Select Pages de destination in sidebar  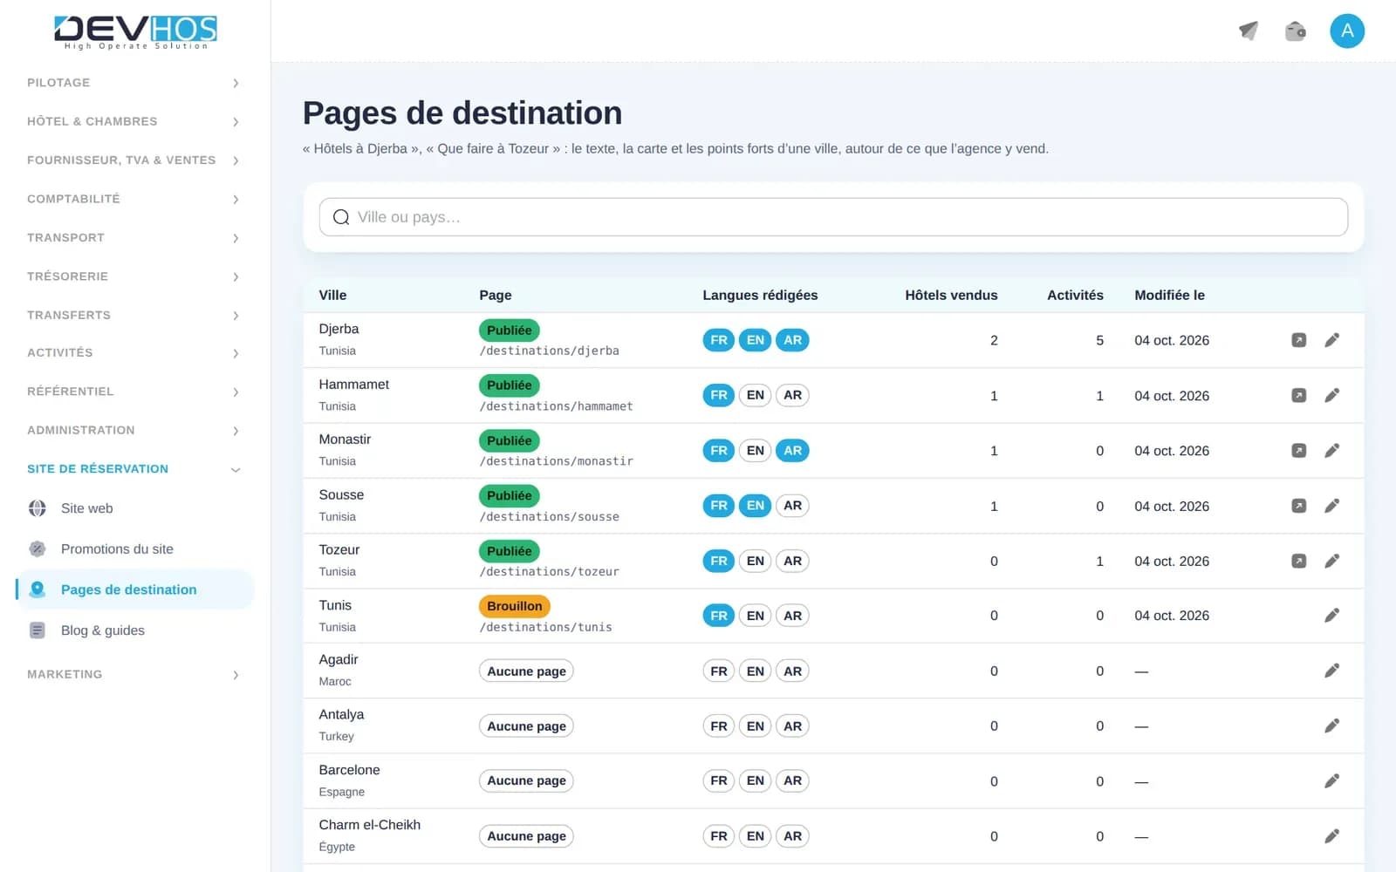(x=135, y=589)
